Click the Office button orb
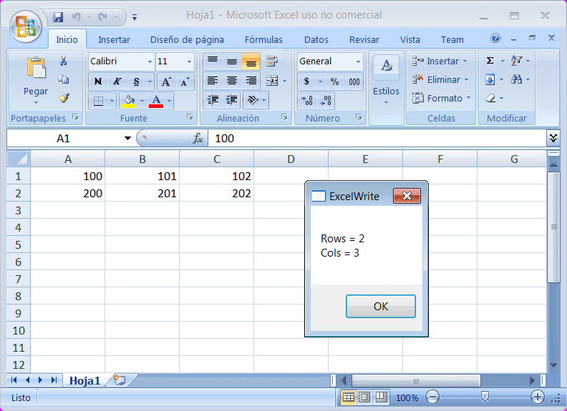Viewport: 567px width, 411px height. [26, 26]
